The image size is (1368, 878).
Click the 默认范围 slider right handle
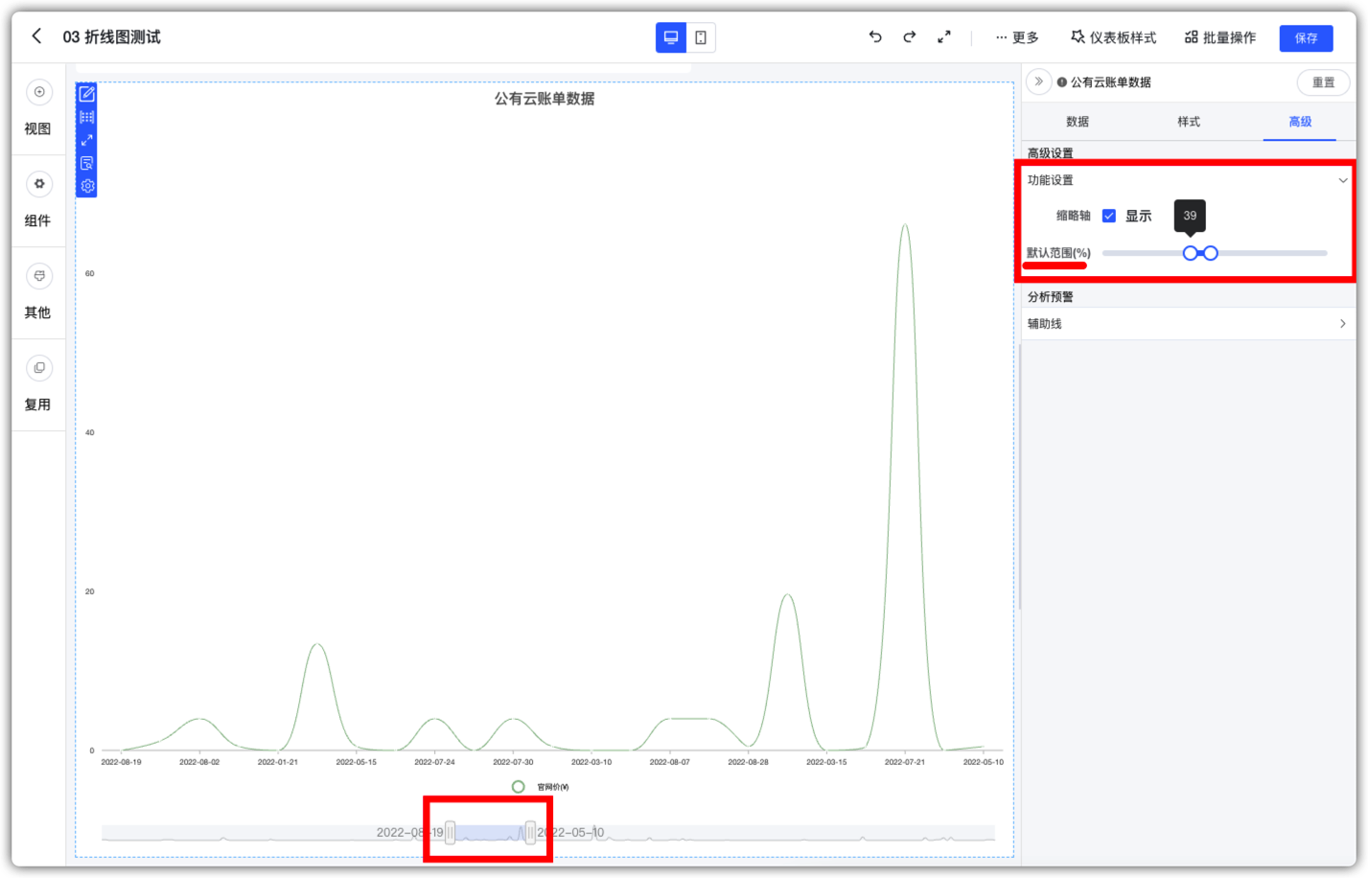1211,253
